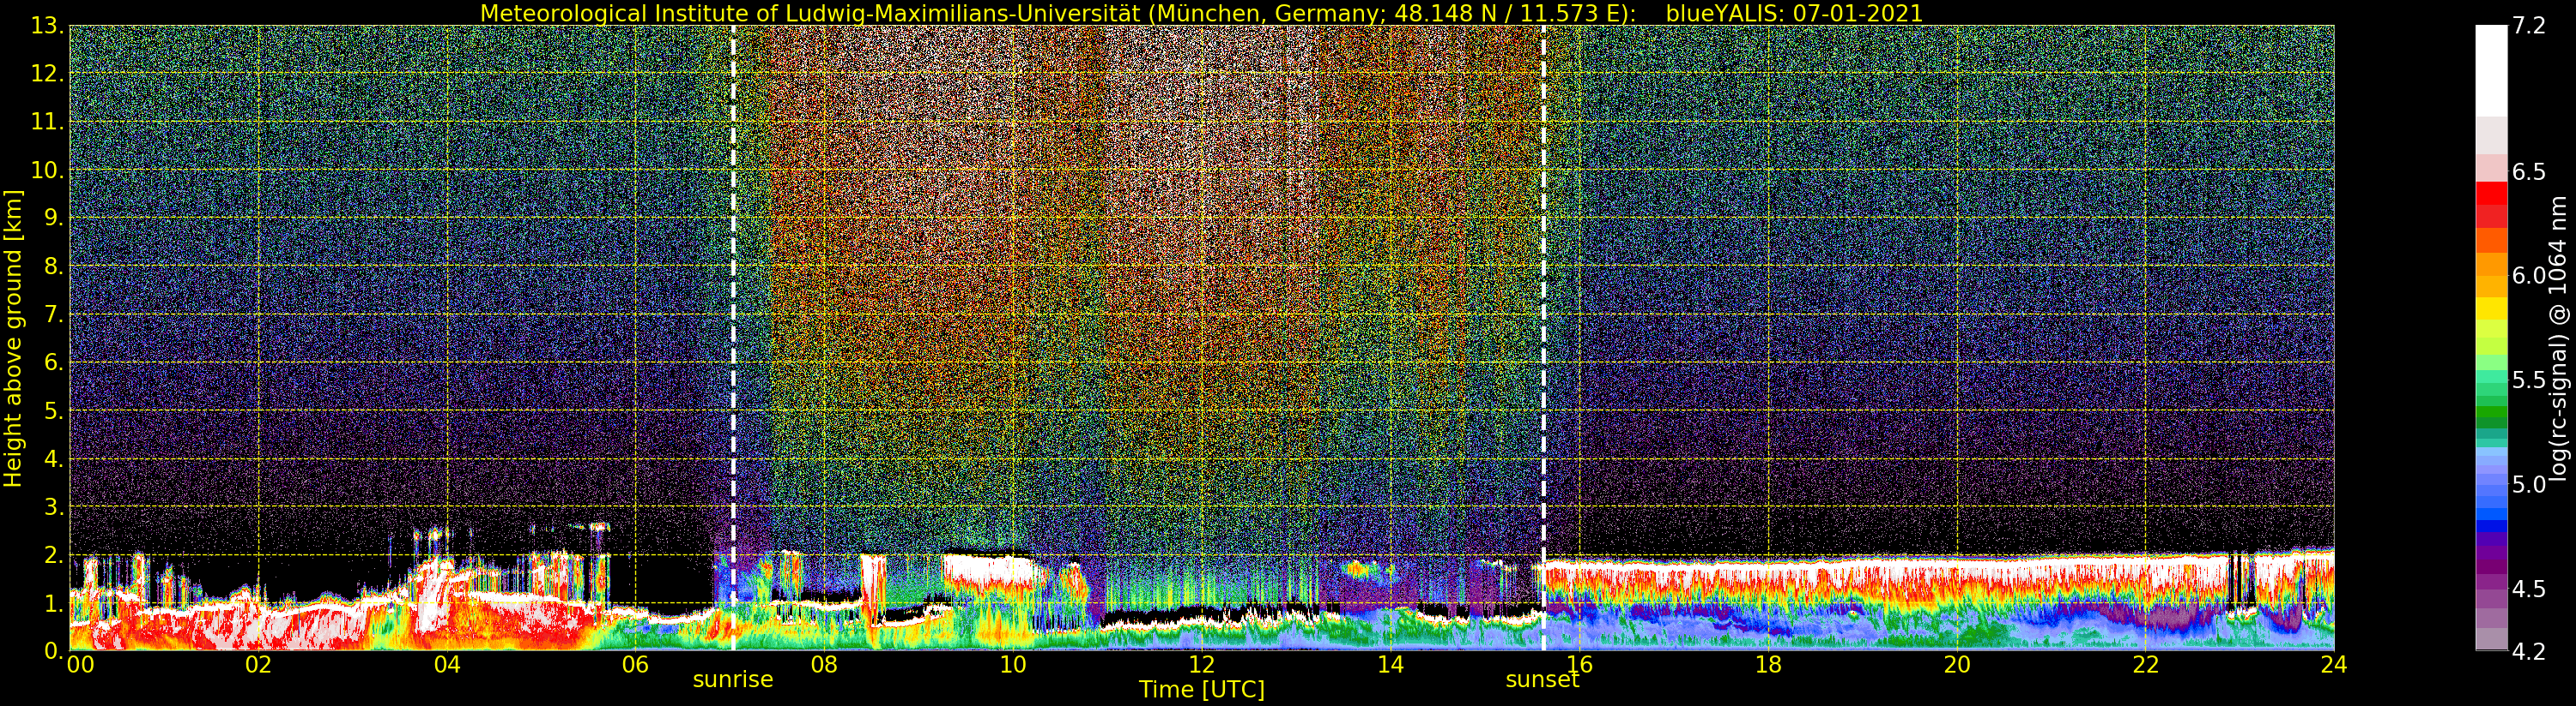Pick the bright red band of the colorbar
Viewport: 2576px width, 706px height.
point(2491,193)
